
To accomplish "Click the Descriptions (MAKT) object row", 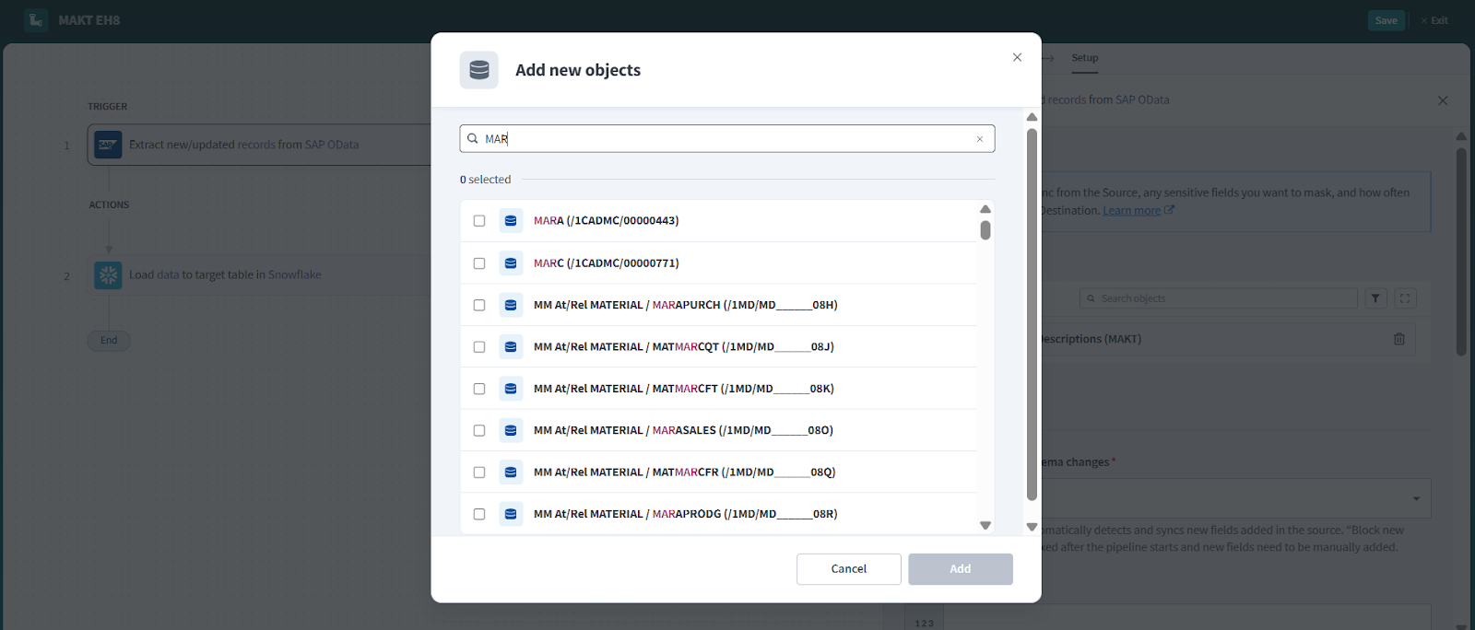I will [1228, 339].
